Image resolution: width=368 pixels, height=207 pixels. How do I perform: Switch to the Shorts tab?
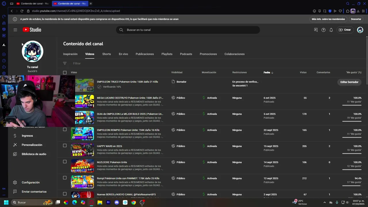(x=106, y=54)
